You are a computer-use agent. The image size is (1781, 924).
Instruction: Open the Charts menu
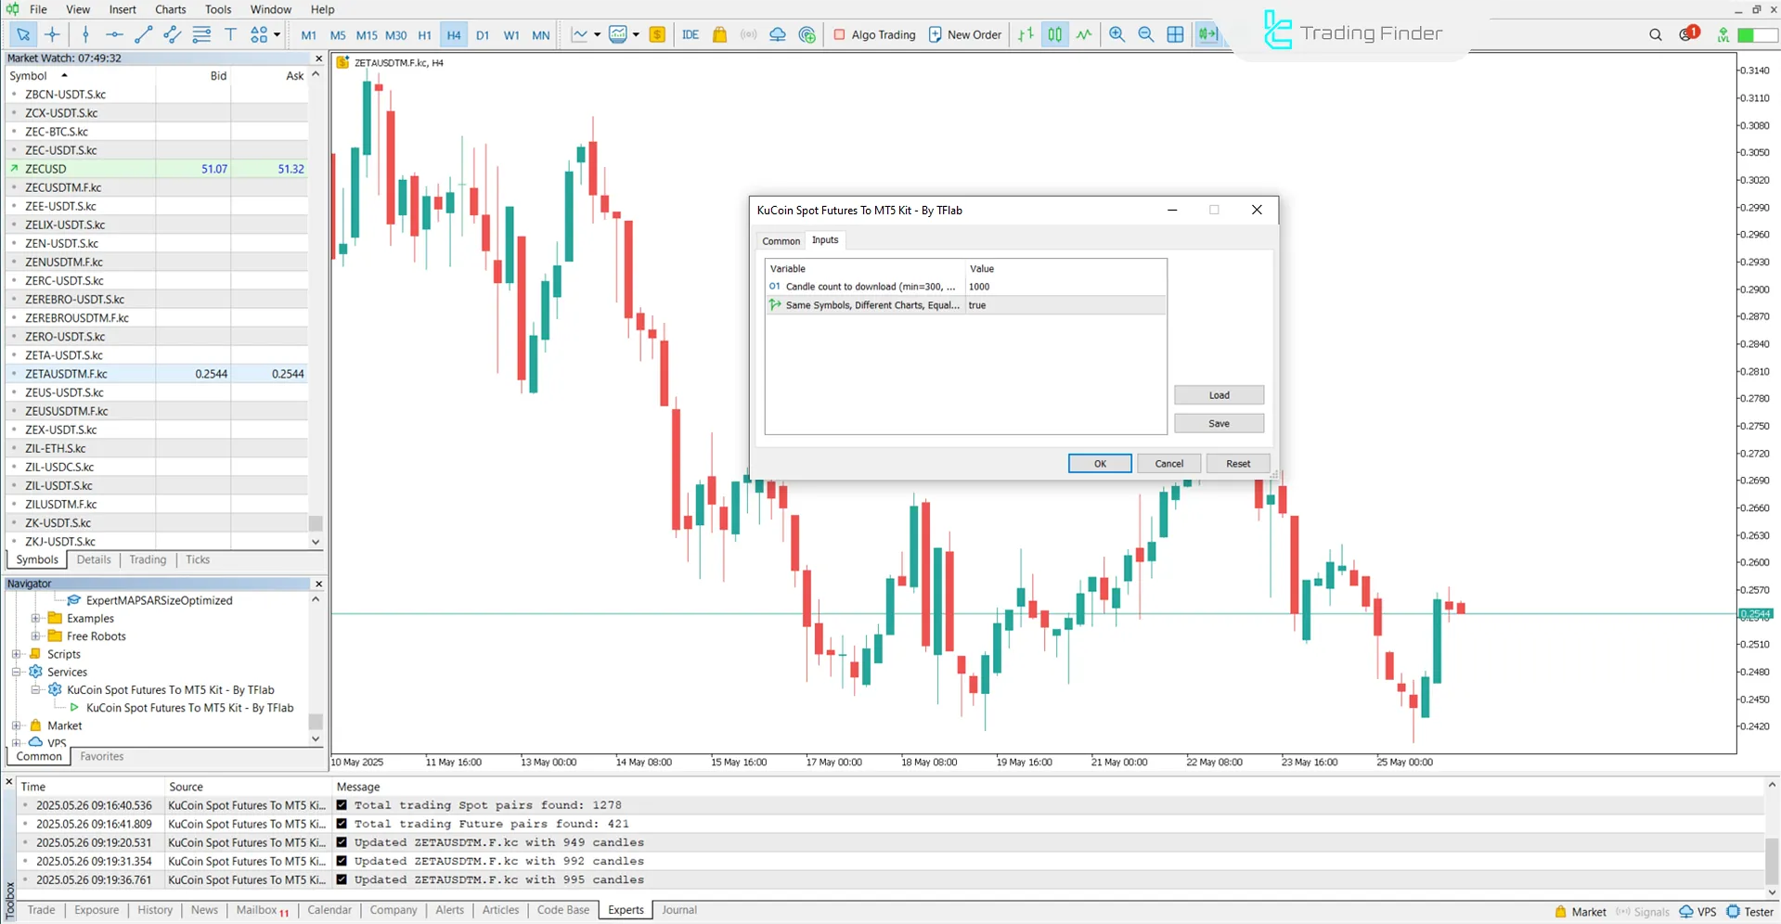[170, 9]
